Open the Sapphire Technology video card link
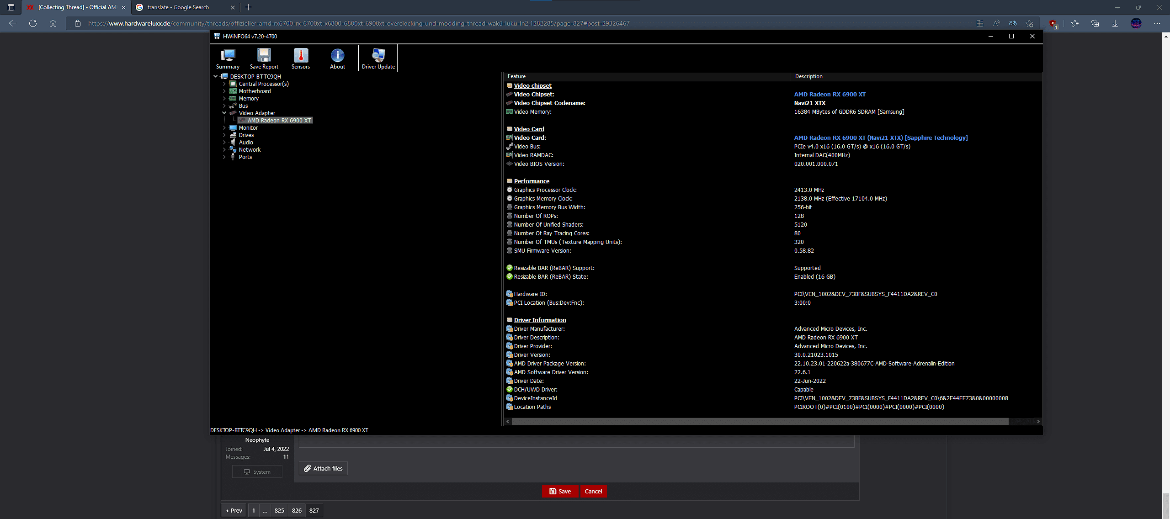Image resolution: width=1170 pixels, height=519 pixels. tap(881, 138)
